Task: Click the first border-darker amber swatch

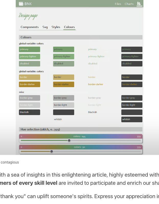Action: [29, 84]
